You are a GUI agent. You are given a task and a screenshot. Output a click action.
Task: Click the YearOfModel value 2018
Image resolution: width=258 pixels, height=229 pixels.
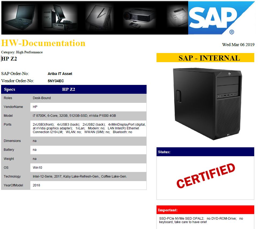point(36,185)
